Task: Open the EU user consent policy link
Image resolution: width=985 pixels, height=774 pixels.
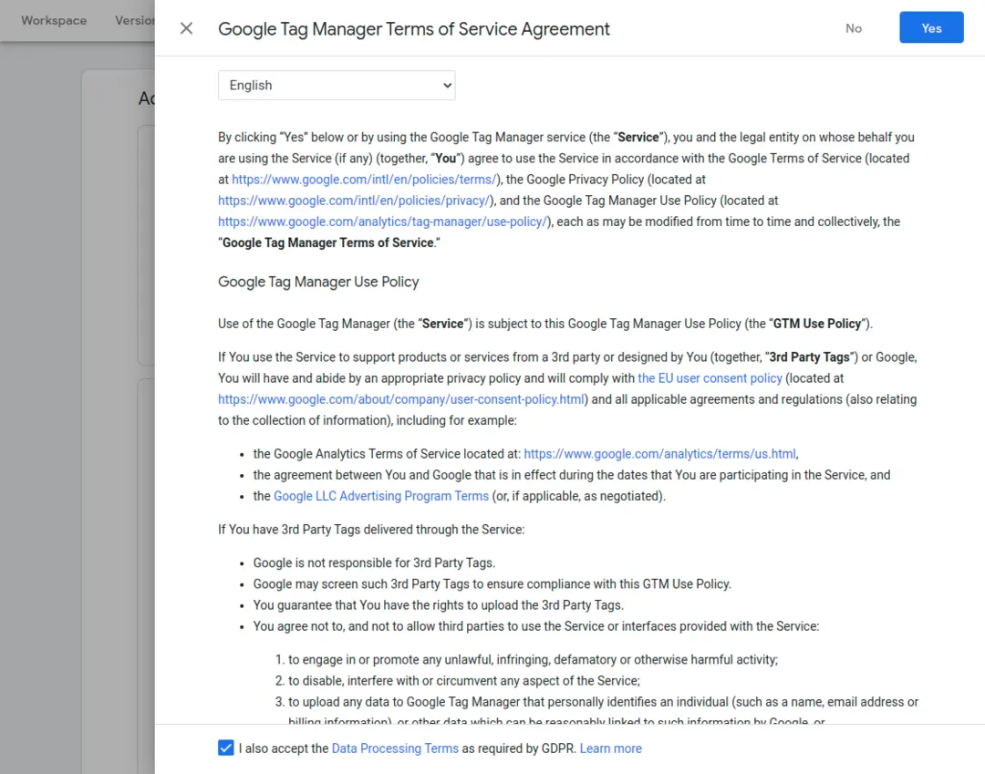Action: [x=710, y=378]
